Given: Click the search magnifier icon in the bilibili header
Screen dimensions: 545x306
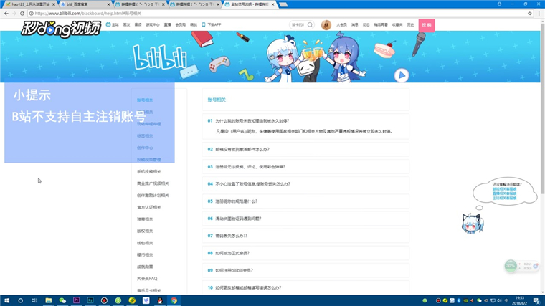Looking at the screenshot, I should point(310,24).
